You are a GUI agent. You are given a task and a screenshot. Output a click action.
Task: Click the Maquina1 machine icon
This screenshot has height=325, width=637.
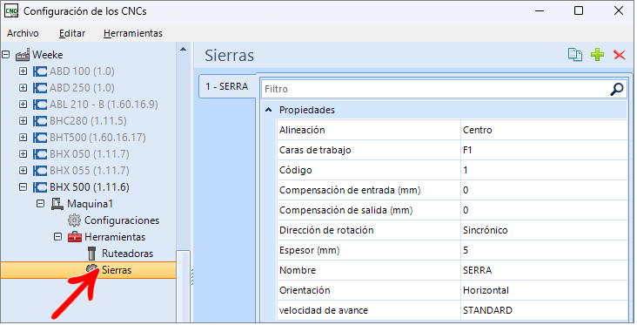tap(57, 204)
